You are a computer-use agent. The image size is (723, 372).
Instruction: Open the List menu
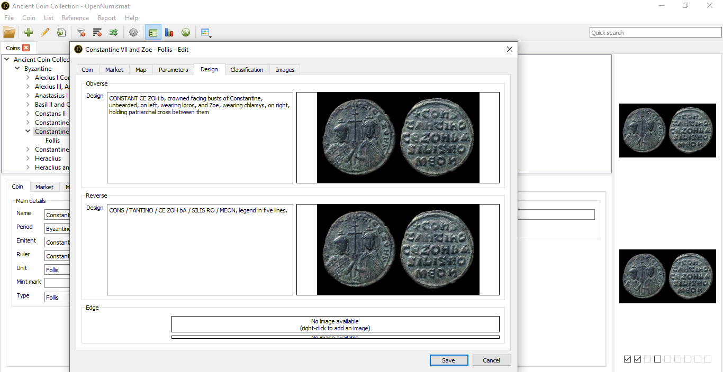pyautogui.click(x=49, y=18)
